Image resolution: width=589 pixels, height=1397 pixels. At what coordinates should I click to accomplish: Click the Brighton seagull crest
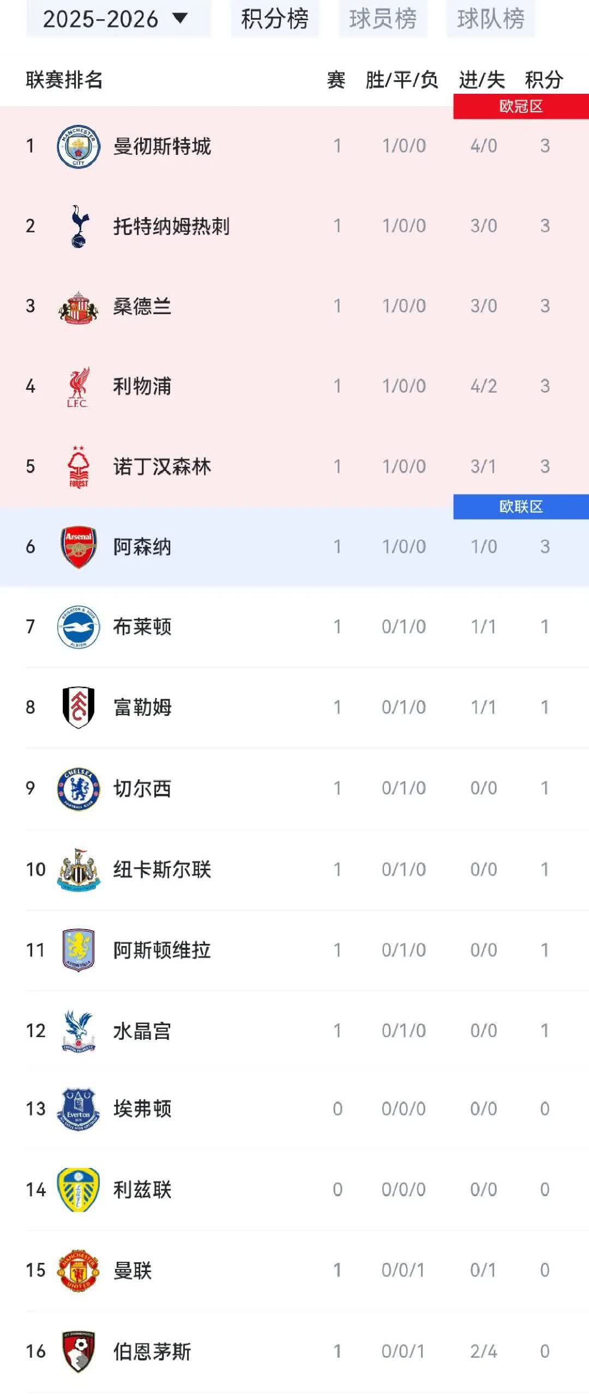[79, 627]
